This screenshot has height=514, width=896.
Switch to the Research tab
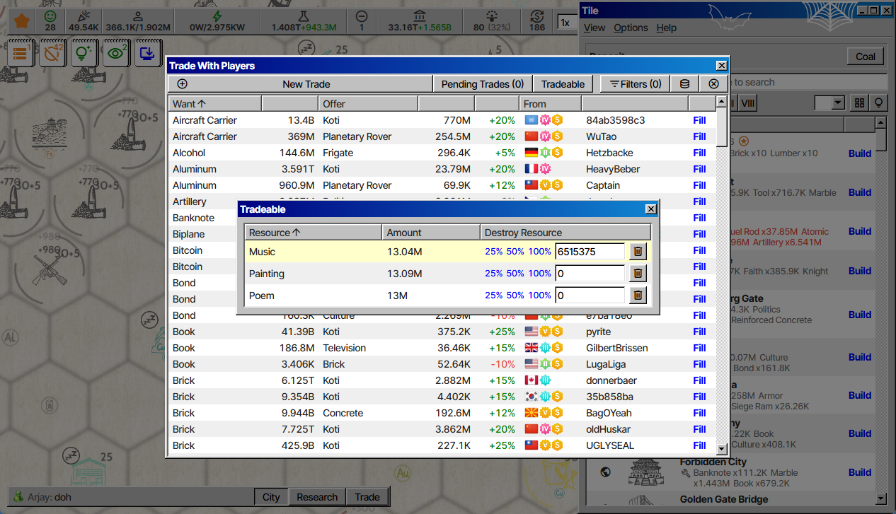(x=316, y=497)
